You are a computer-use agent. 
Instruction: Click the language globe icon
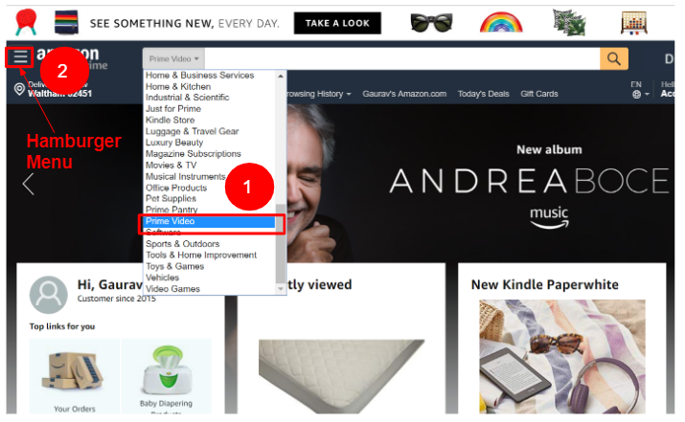point(636,95)
